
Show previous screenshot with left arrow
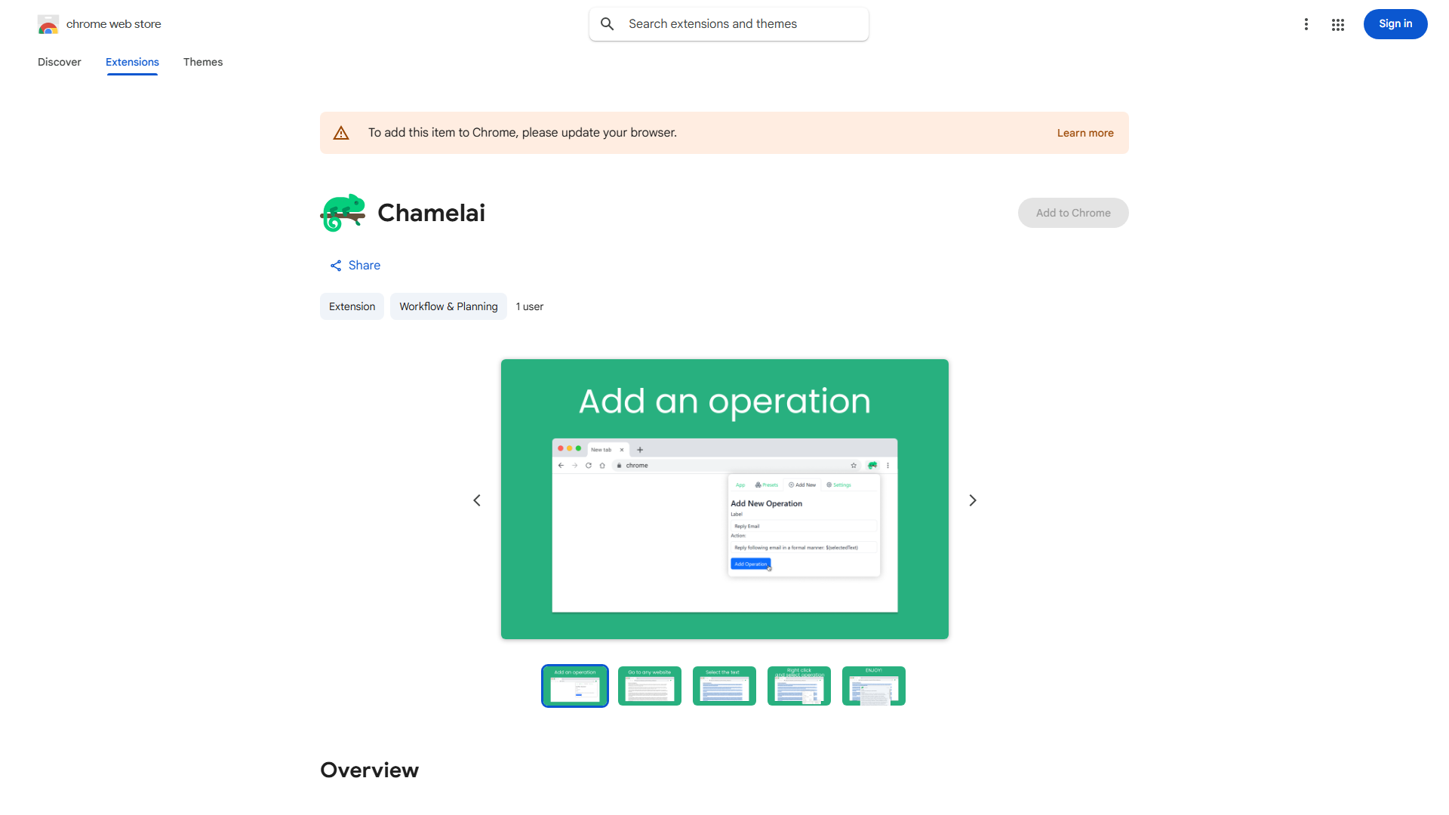[477, 500]
